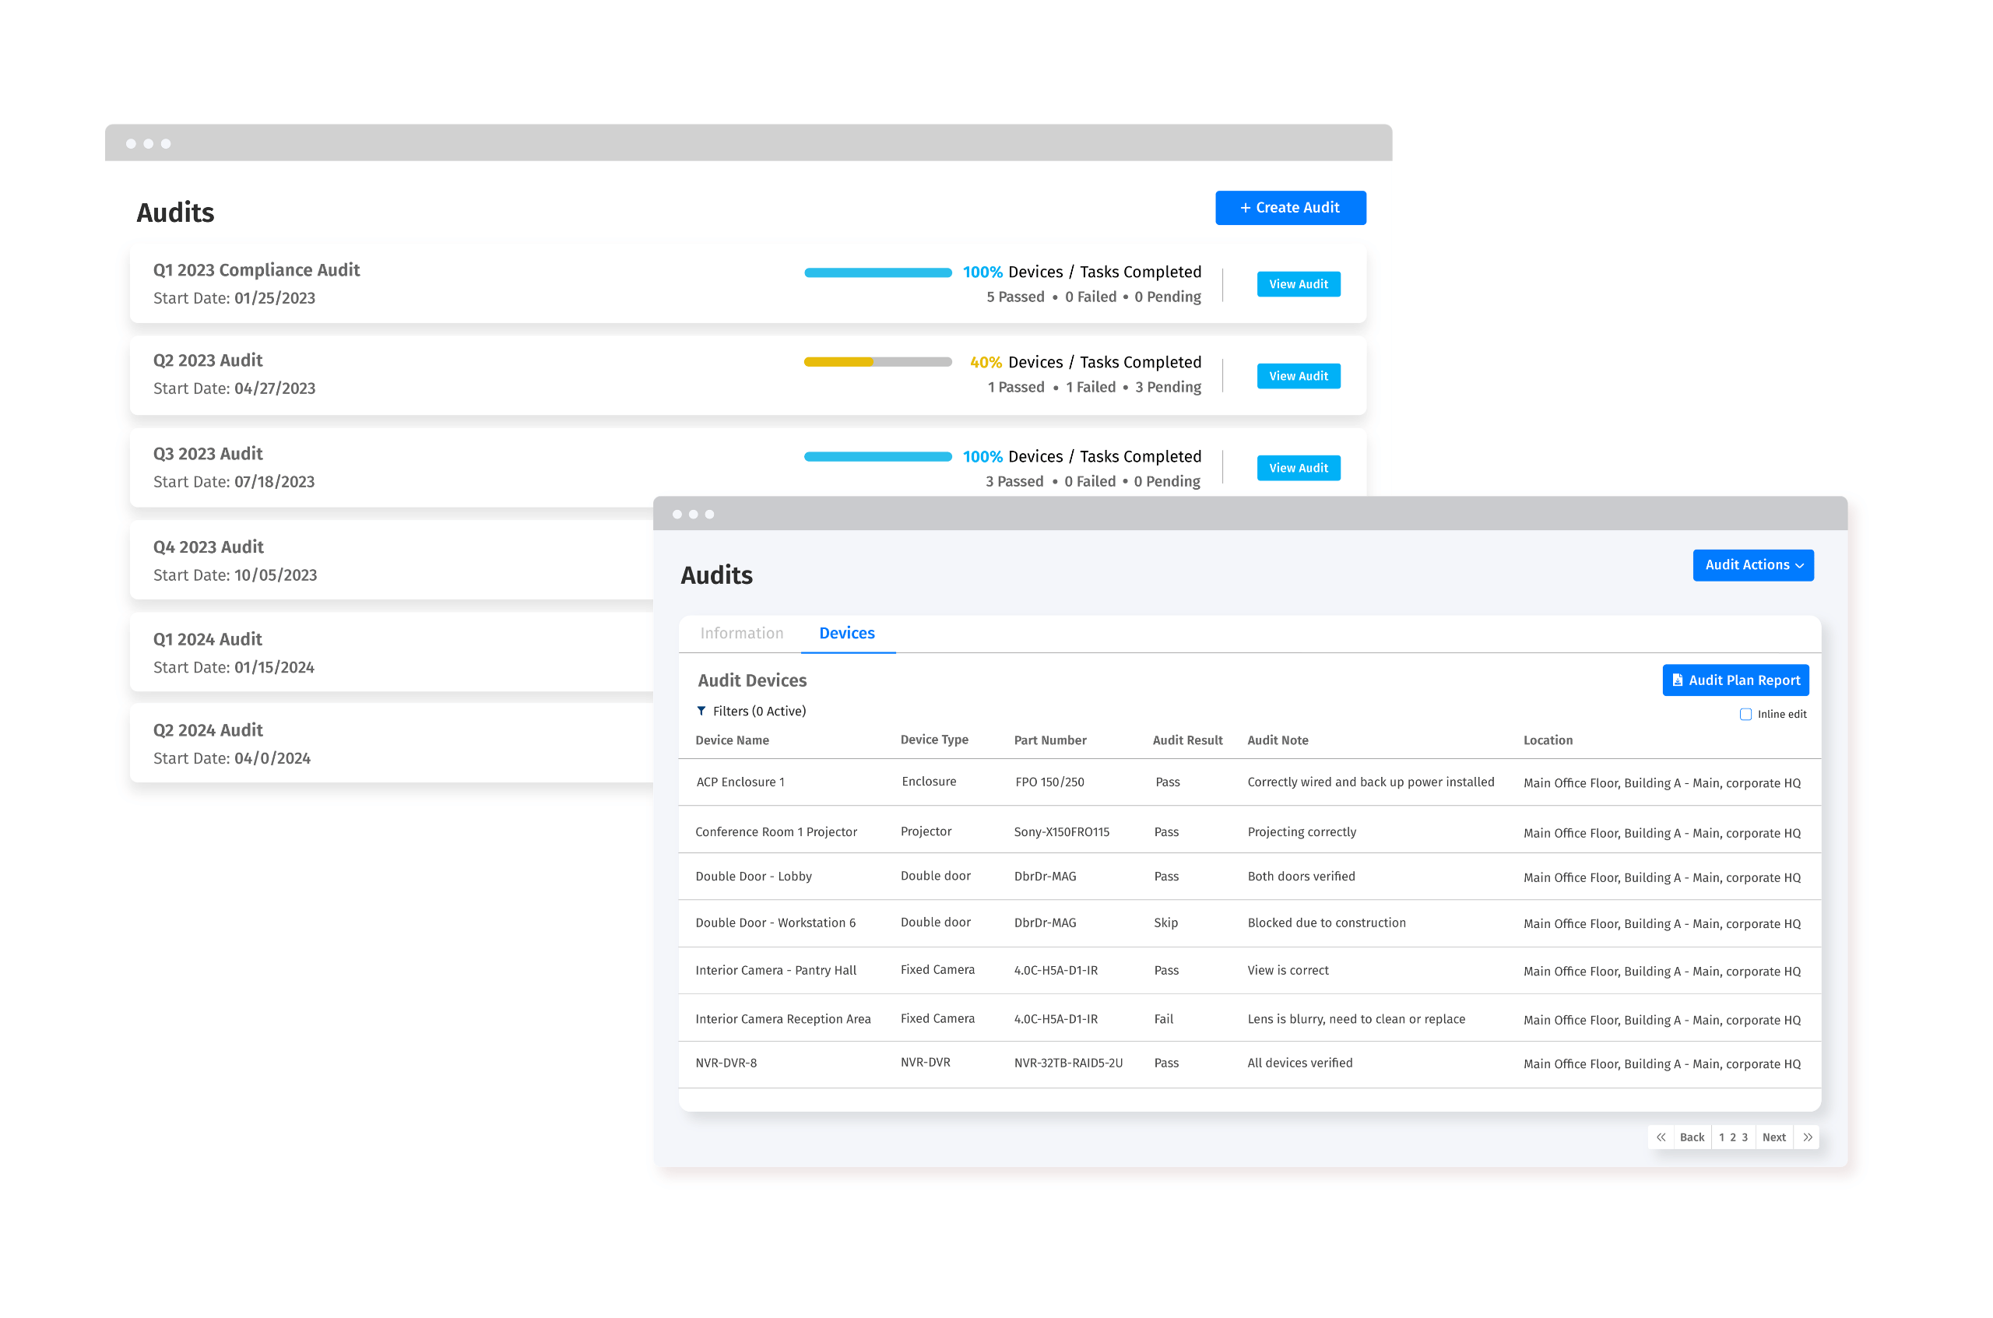Viewport: 1993px width, 1318px height.
Task: Jump to first page with double-left-arrow icon
Action: (1661, 1137)
